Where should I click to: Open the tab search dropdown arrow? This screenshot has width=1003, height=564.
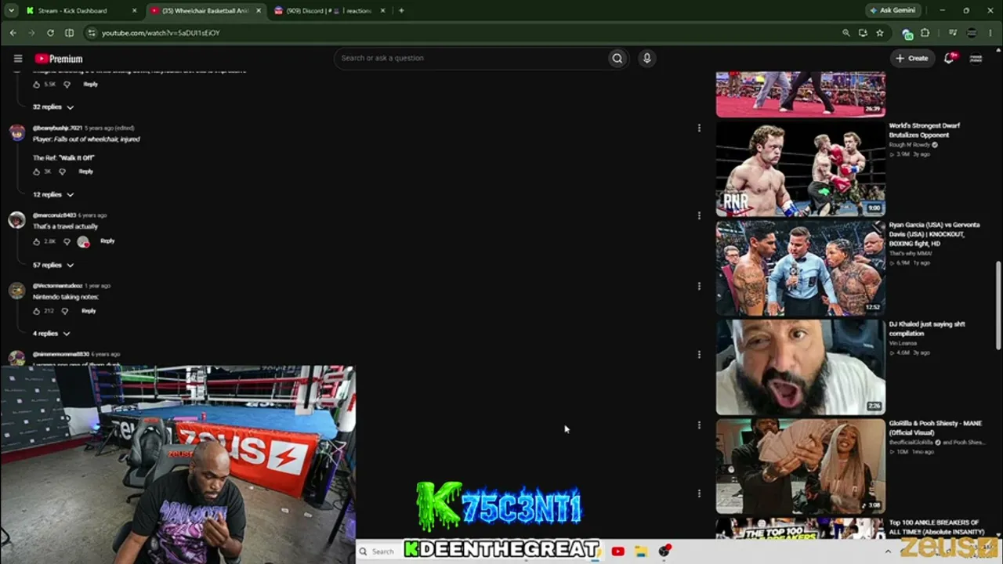11,11
